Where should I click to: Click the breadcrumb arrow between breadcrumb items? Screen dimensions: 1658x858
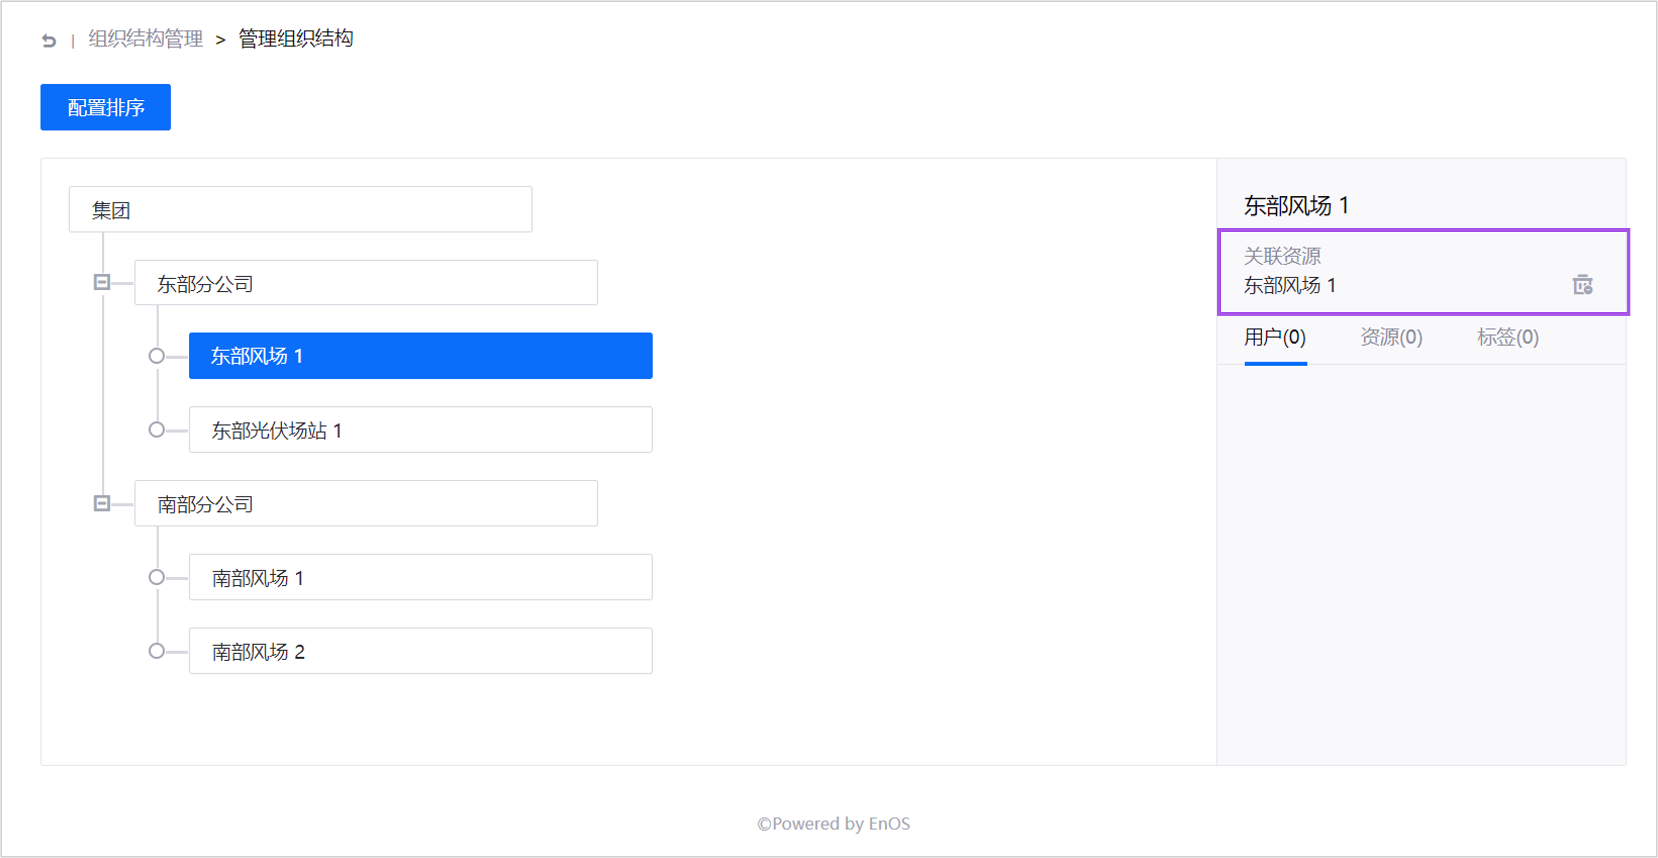tap(221, 39)
